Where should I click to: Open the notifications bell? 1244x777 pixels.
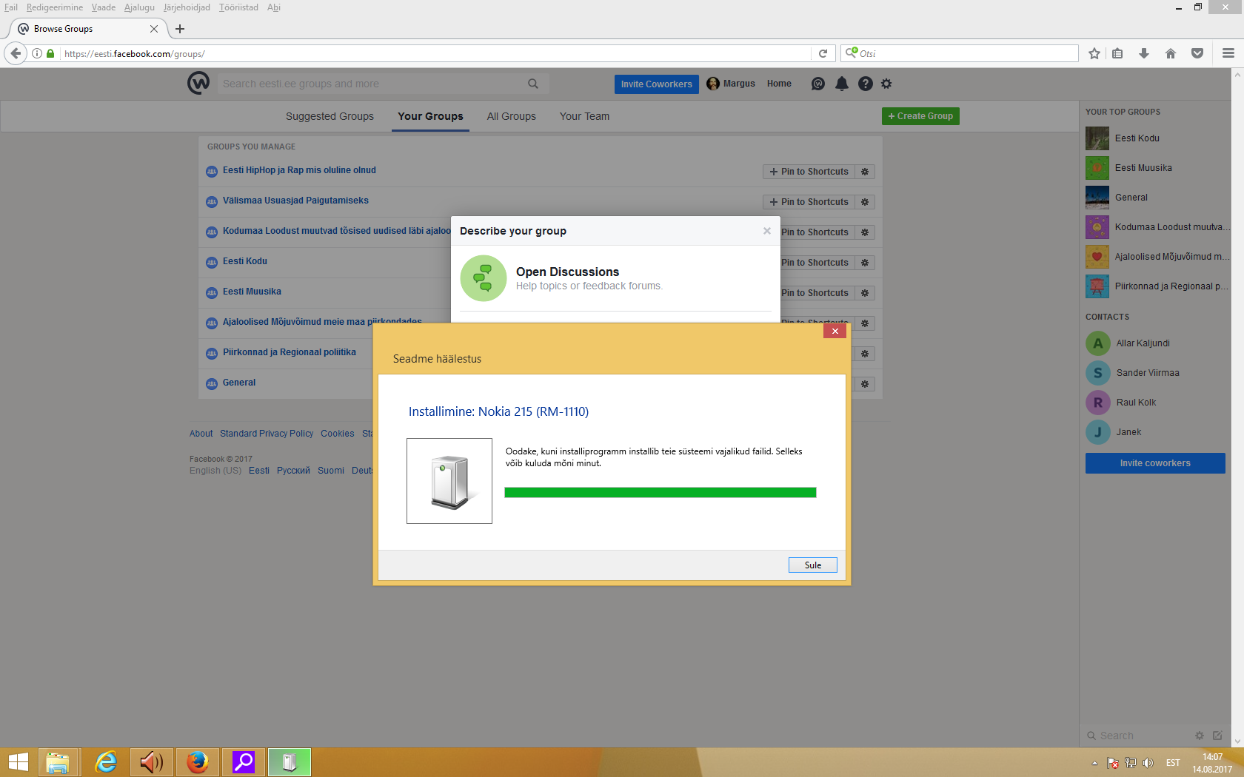[x=842, y=84]
